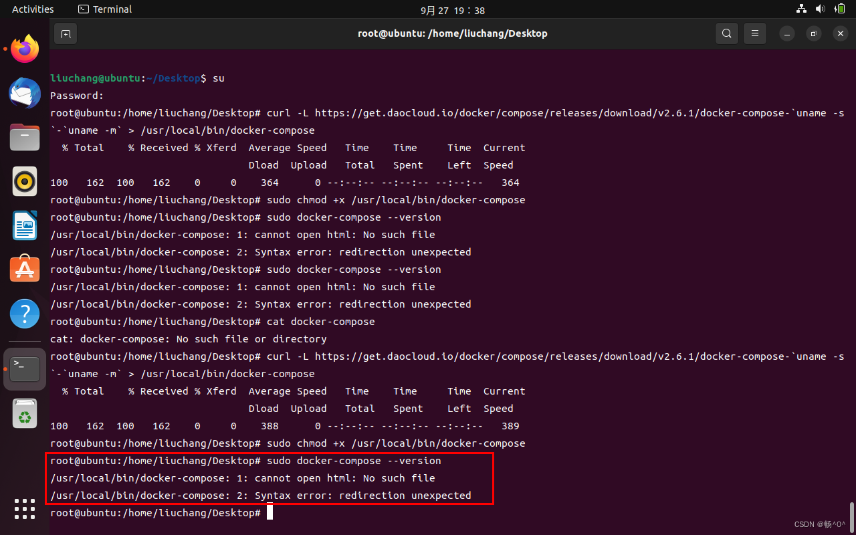Select the Terminal search magnifier icon
The image size is (856, 535).
tap(727, 33)
